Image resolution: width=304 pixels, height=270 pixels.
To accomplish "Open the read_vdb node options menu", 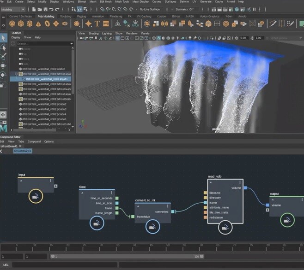I will [x=240, y=182].
